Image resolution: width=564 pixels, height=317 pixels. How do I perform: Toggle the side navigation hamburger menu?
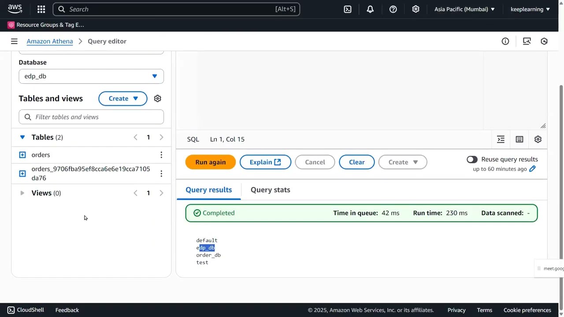point(14,41)
